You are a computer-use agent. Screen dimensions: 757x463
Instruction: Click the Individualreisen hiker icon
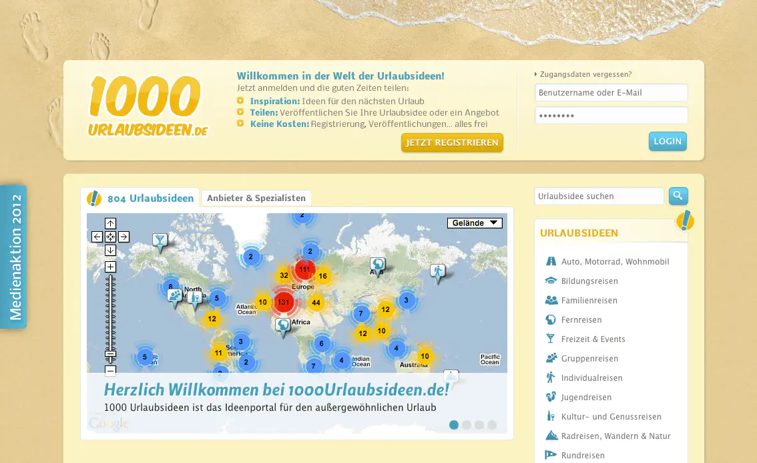550,377
